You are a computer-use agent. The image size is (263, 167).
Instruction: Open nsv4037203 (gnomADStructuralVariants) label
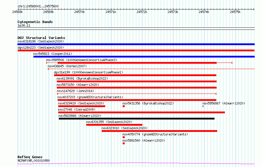[x=90, y=97]
